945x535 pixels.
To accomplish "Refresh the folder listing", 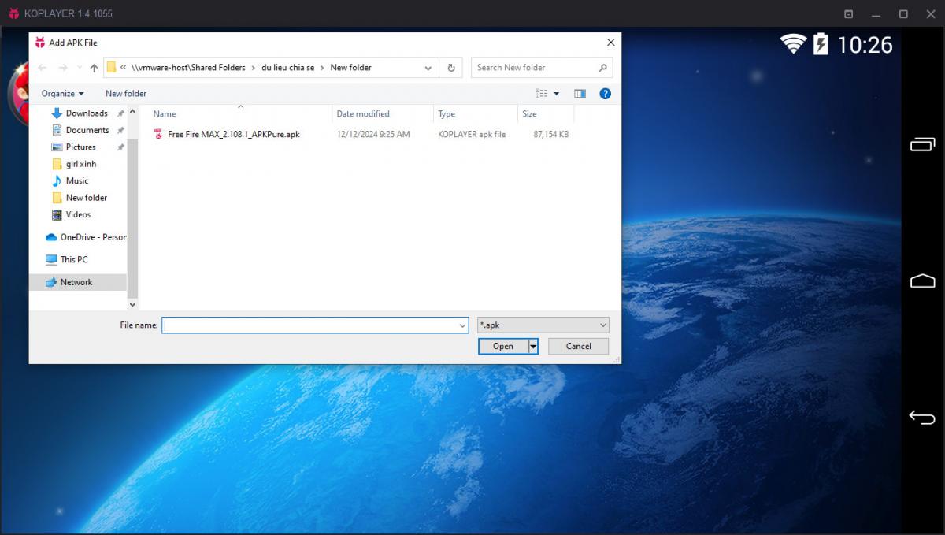I will pos(451,68).
